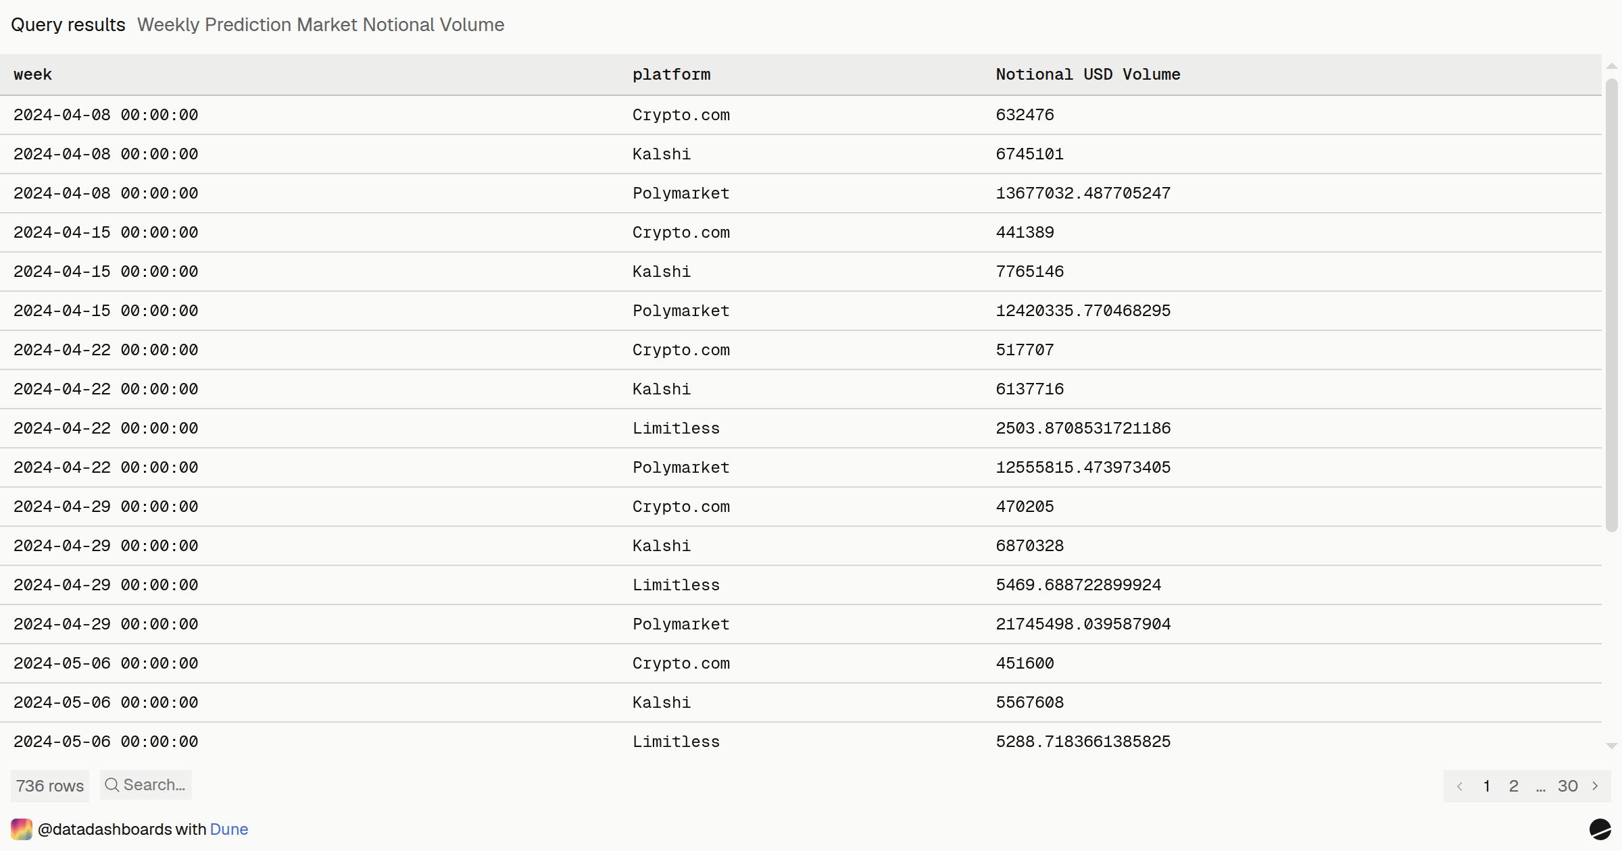Click Limitless in the 2024-04-22 row

pos(676,428)
